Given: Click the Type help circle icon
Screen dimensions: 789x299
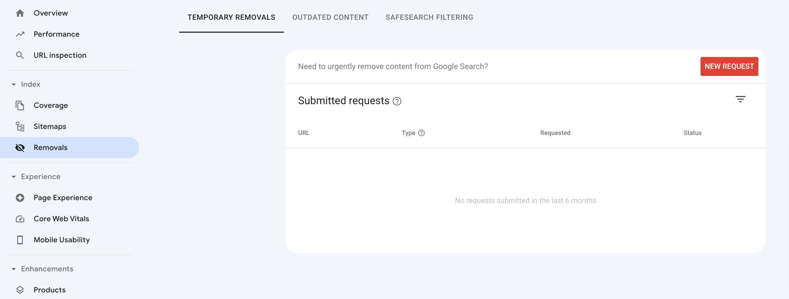Looking at the screenshot, I should [x=422, y=133].
